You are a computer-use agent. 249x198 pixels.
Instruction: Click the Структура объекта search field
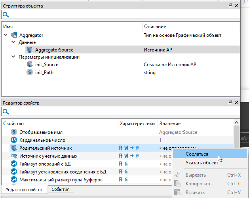coord(123,15)
